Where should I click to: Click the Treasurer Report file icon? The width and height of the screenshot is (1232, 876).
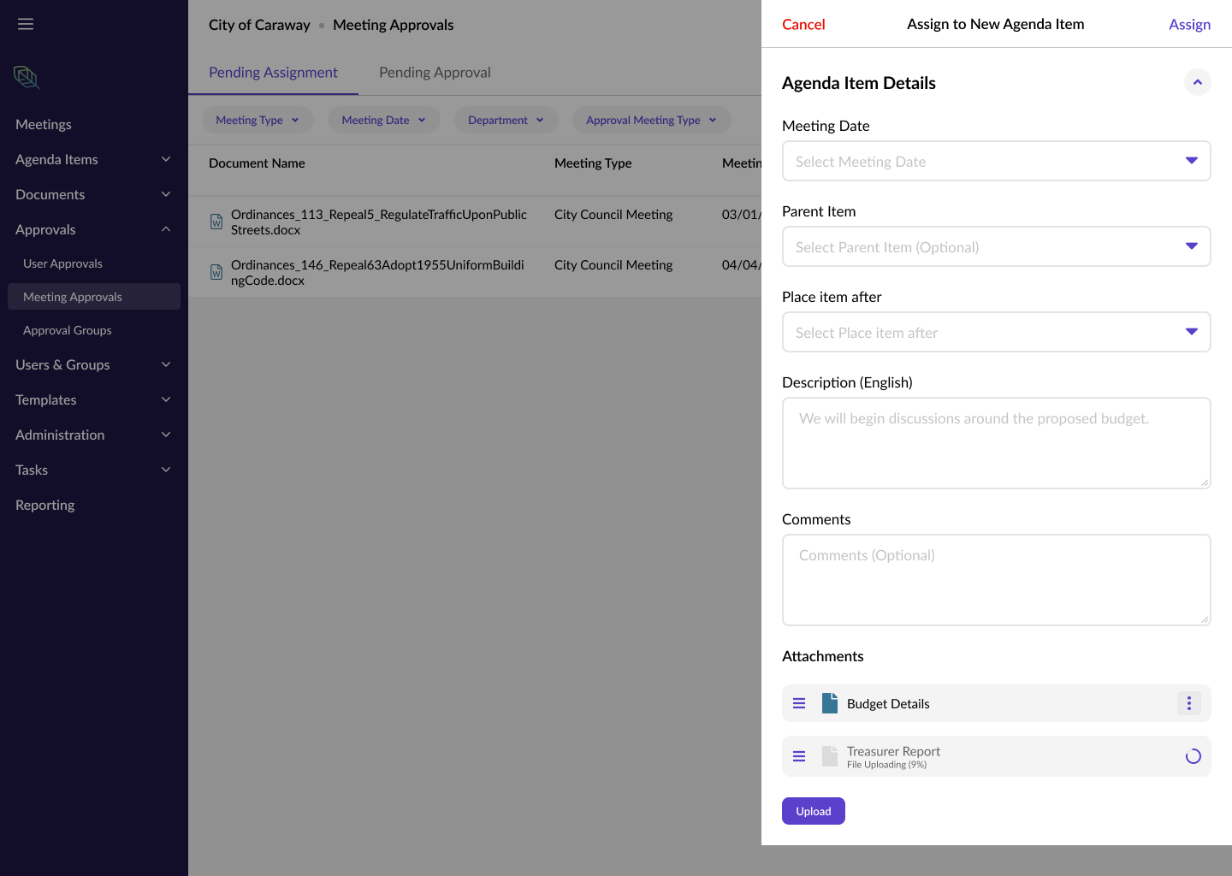[x=830, y=756]
